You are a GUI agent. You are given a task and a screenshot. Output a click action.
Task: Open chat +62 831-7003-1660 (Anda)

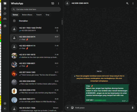click(x=35, y=29)
